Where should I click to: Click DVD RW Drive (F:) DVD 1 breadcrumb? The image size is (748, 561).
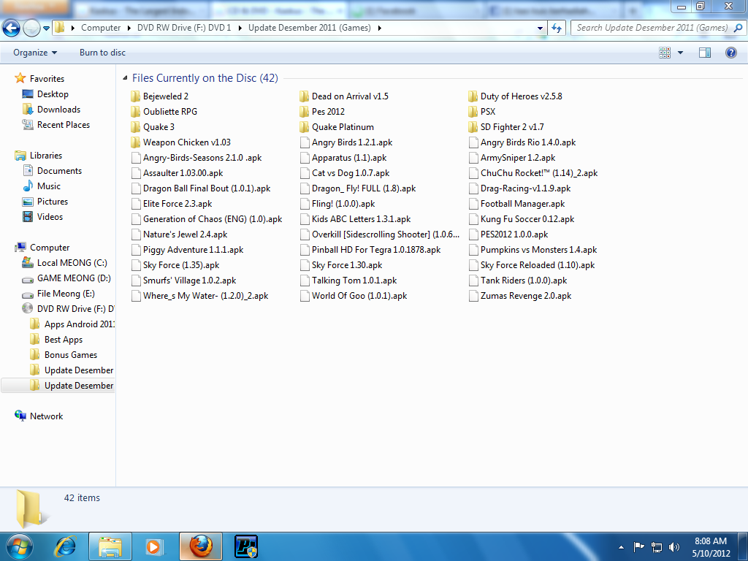[184, 28]
